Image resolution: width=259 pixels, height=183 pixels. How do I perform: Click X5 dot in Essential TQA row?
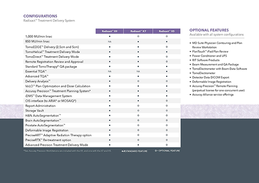[167, 71]
